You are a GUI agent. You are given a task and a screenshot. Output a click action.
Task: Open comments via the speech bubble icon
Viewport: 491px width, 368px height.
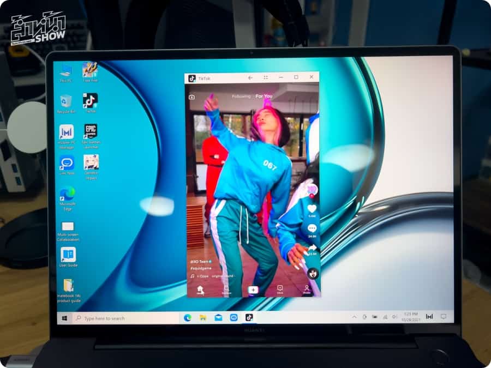click(312, 228)
